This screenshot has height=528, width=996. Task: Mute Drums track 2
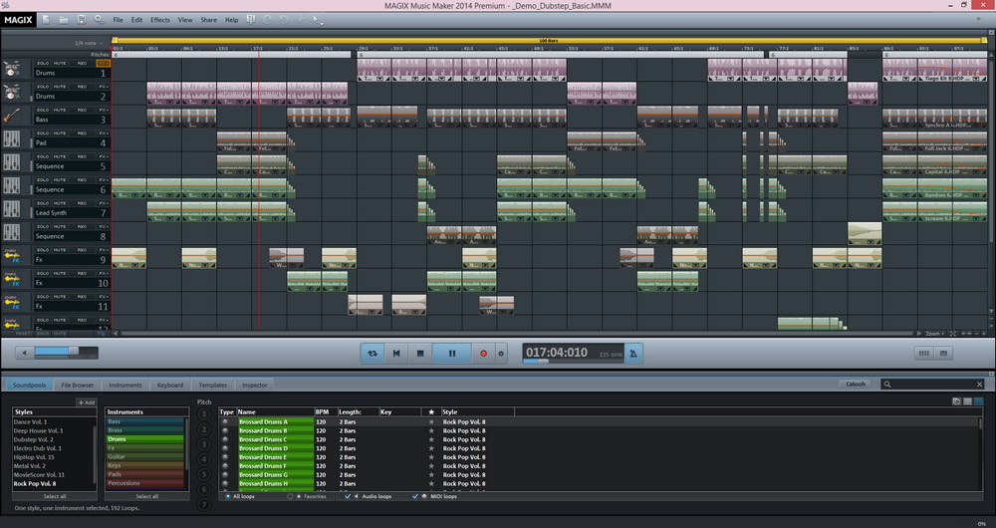pyautogui.click(x=60, y=87)
